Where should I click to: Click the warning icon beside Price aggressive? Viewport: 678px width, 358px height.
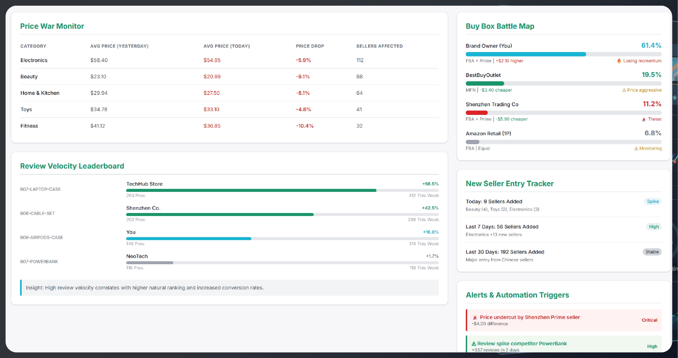(x=624, y=90)
